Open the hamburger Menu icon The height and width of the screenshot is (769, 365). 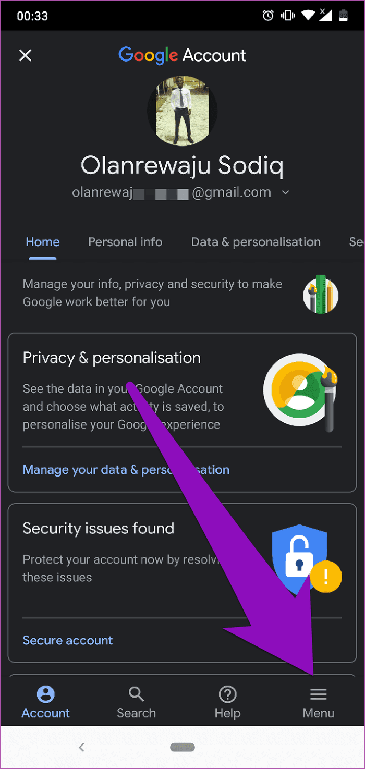click(x=319, y=694)
